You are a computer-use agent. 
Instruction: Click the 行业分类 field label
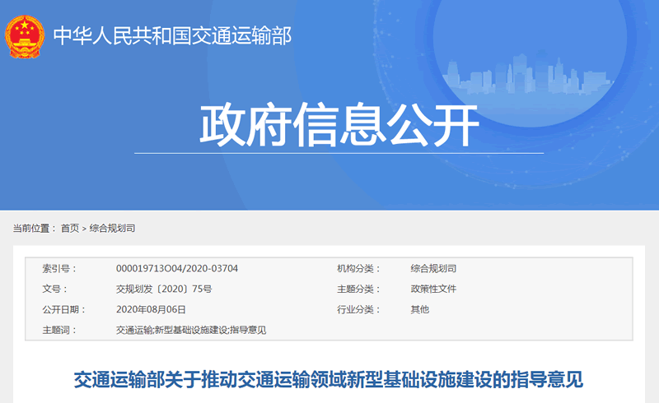coord(355,310)
